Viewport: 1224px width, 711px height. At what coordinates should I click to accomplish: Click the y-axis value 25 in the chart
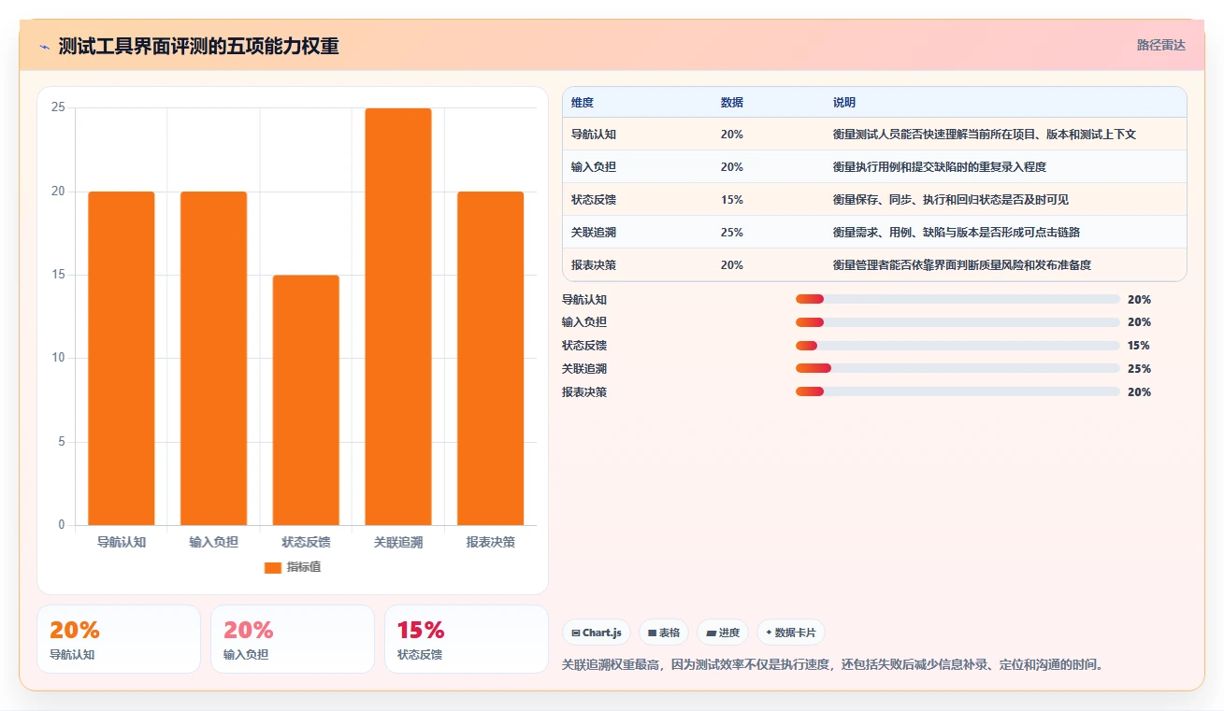point(58,107)
